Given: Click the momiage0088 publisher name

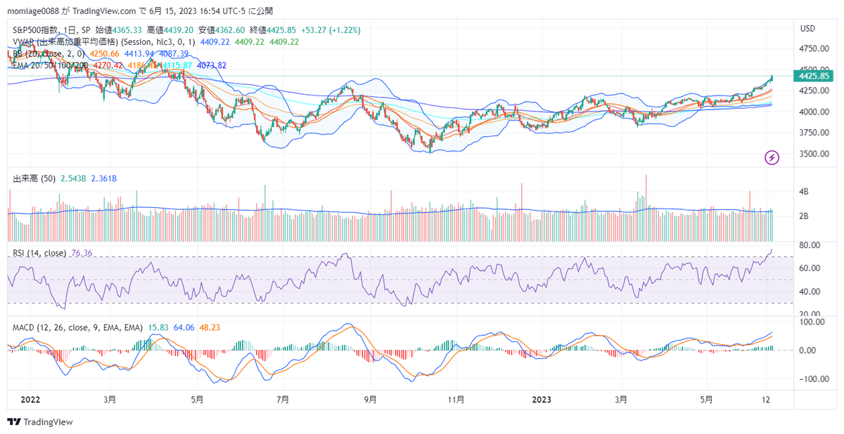Looking at the screenshot, I should (x=33, y=11).
